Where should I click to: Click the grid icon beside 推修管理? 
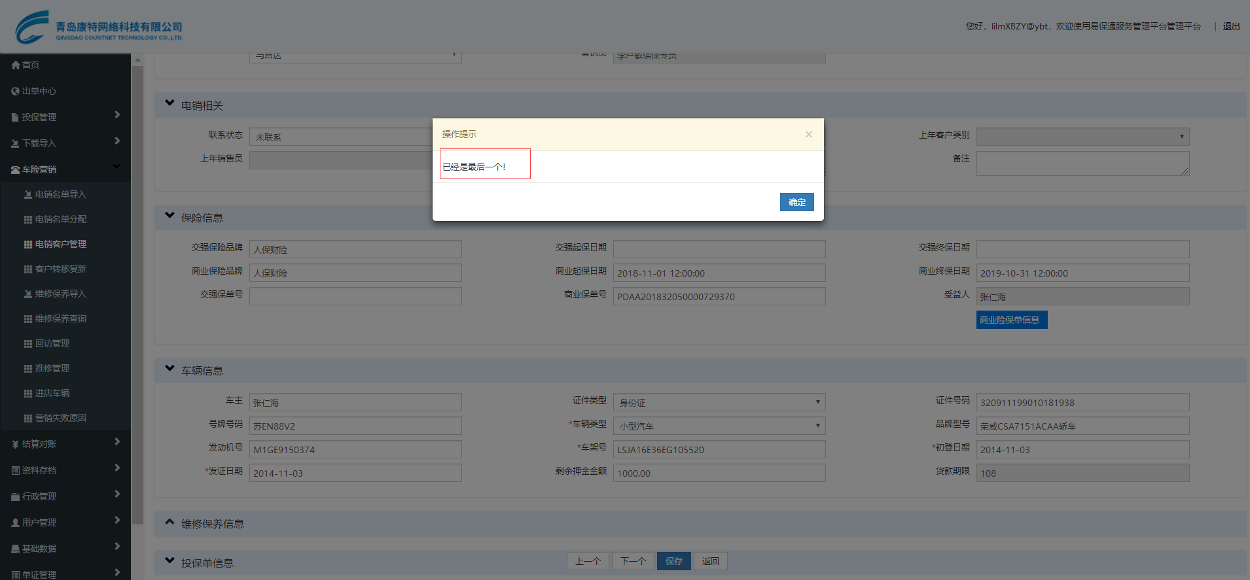pyautogui.click(x=28, y=368)
